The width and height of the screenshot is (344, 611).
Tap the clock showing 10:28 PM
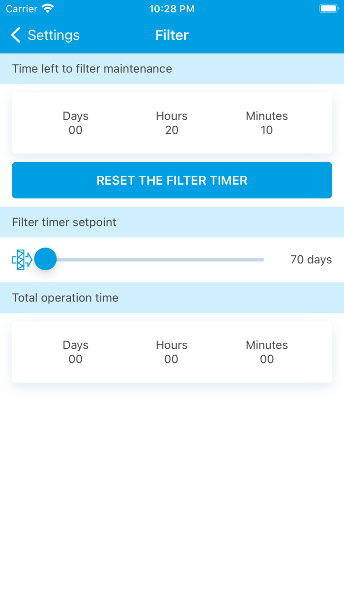(x=172, y=8)
